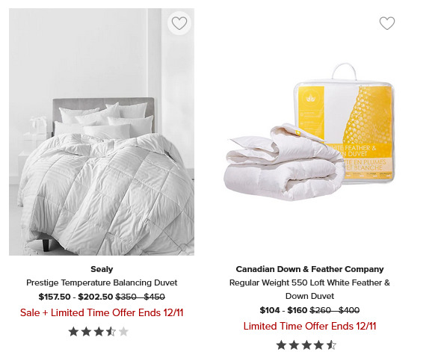Favorite the Sealy duvet with heart icon

point(179,23)
